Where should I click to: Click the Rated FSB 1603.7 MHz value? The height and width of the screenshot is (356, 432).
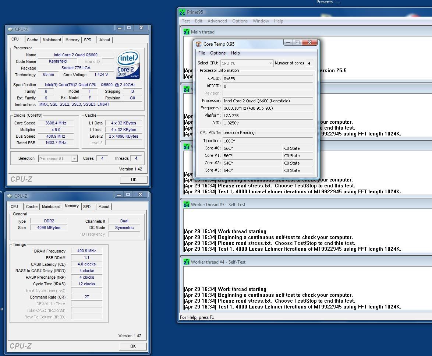tap(56, 142)
